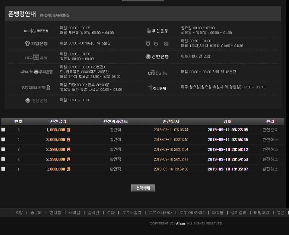
Task: Go to 경기결과 link
Action: point(239,212)
